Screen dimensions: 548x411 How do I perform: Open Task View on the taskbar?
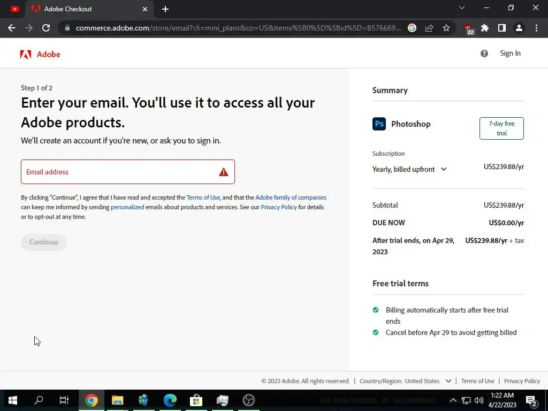click(x=64, y=400)
